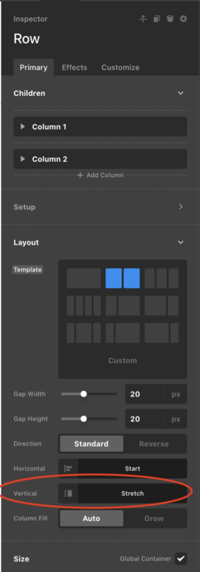
Task: Expand the Column 1 child item
Action: click(23, 127)
